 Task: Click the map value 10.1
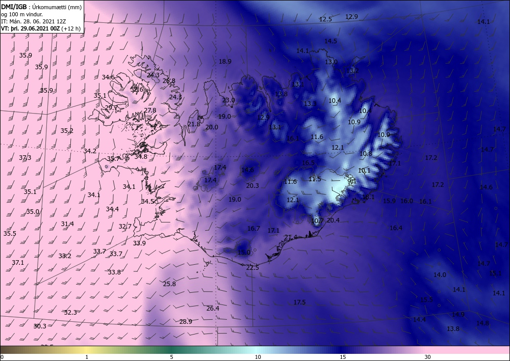(364, 170)
